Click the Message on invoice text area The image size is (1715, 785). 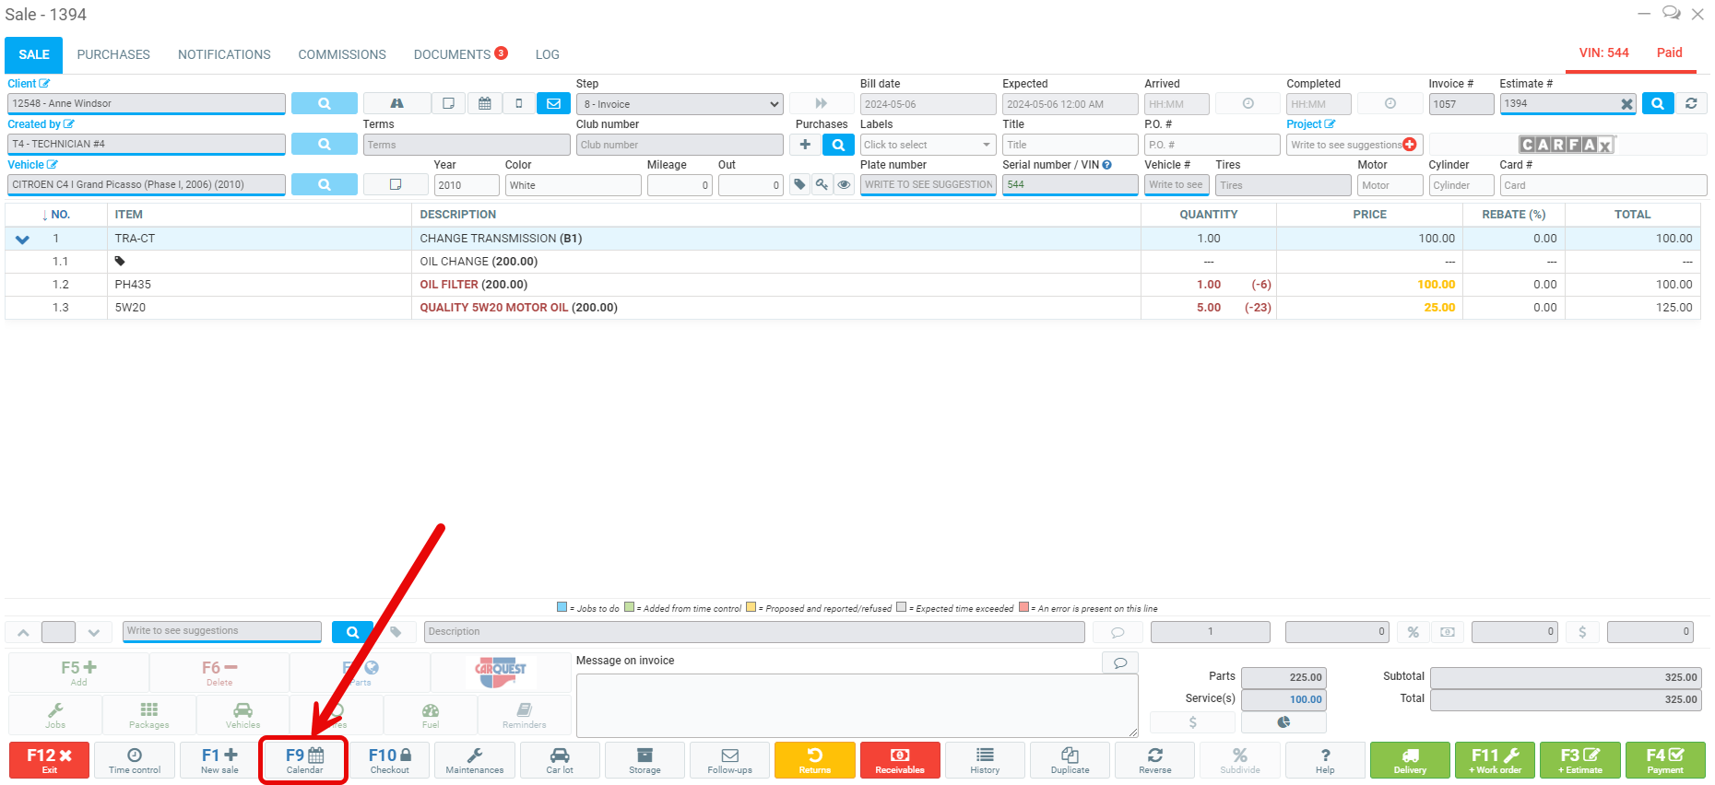pos(857,705)
